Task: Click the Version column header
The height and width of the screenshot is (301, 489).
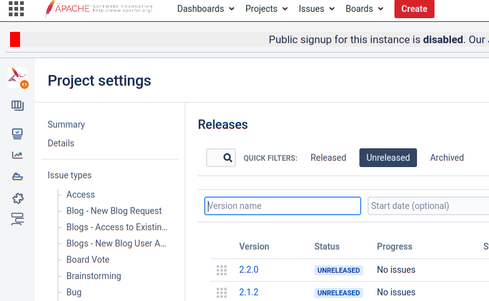Action: coord(254,247)
